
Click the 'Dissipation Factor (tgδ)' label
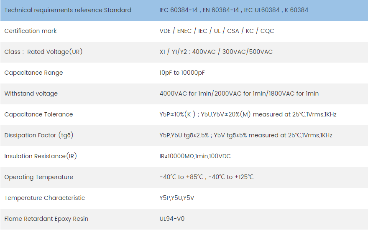(x=39, y=135)
